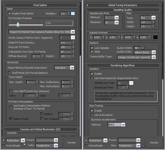Select ActiveShade radio button in left panel
Screen dimensions: 165x150
(x=3, y=145)
